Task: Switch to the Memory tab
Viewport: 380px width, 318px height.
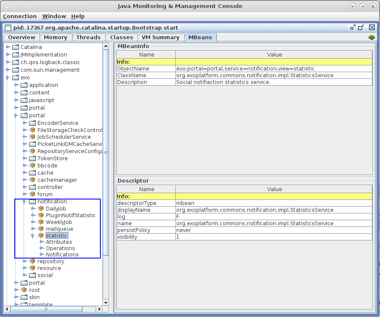Action: pos(56,38)
